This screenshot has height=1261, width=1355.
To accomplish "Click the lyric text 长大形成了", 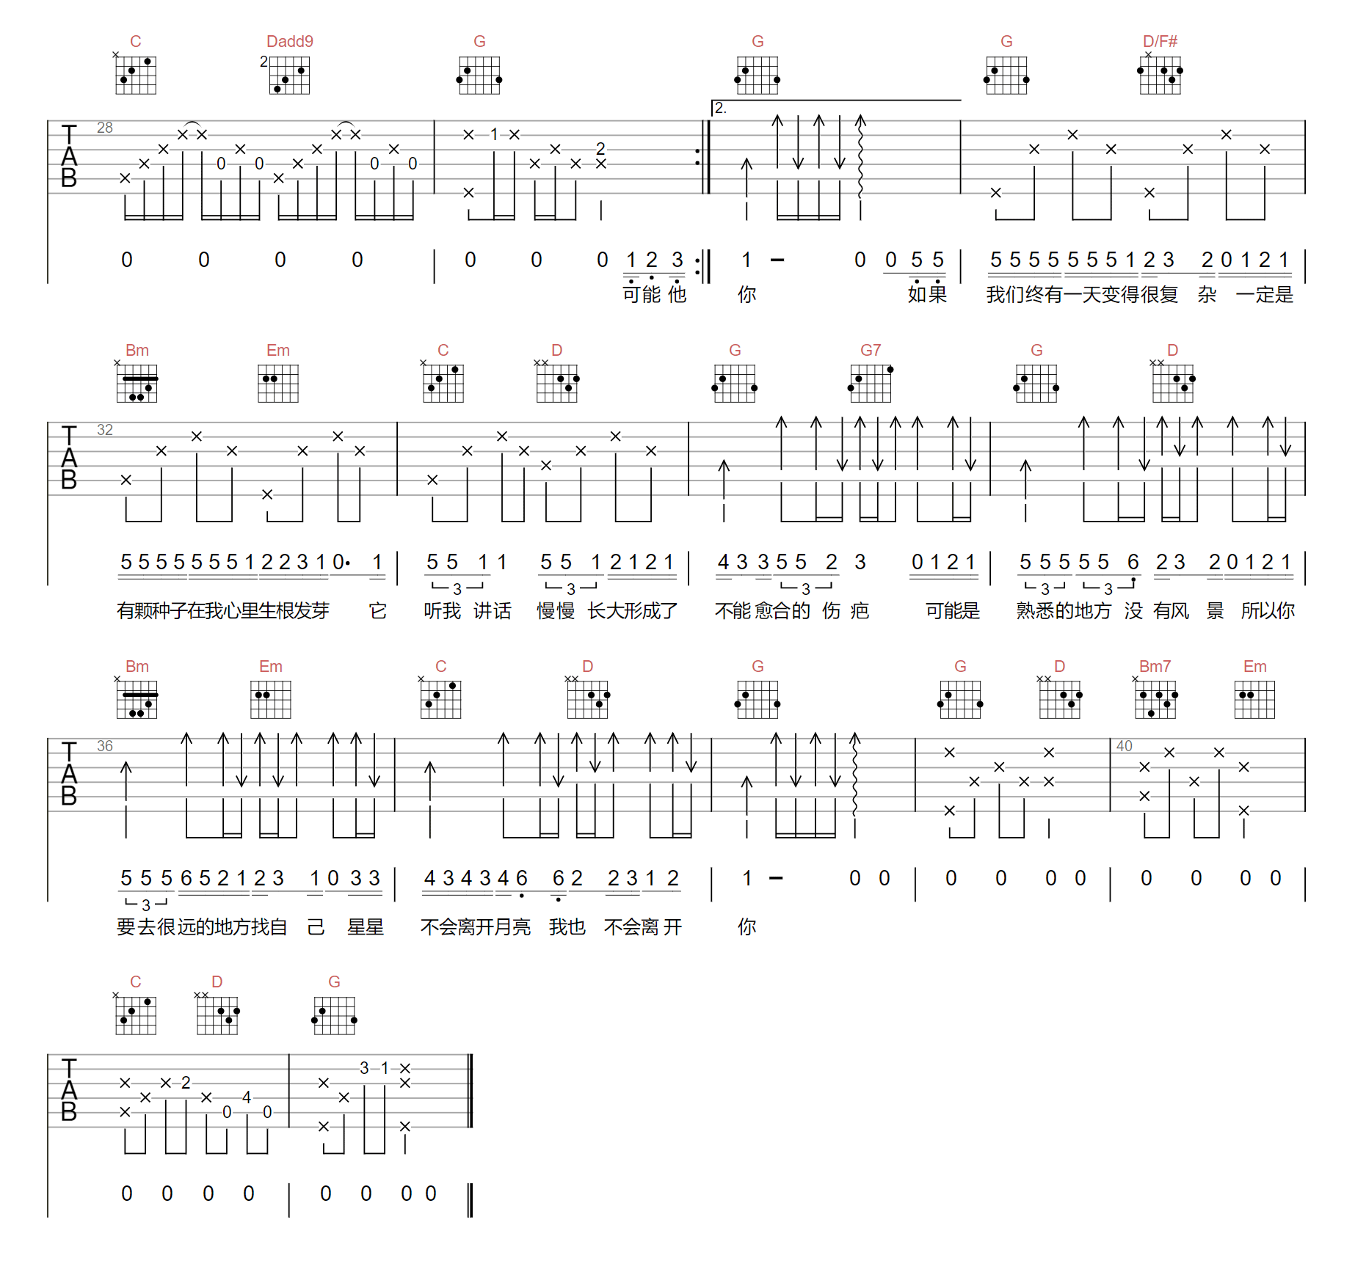I will (633, 610).
